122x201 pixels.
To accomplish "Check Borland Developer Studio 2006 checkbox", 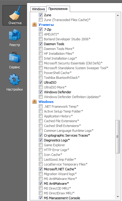I will [x=41, y=39].
